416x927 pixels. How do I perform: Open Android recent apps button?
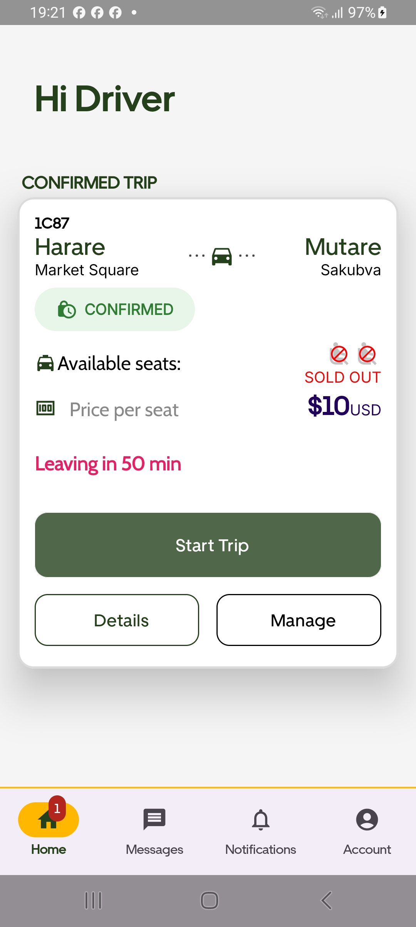point(93,901)
